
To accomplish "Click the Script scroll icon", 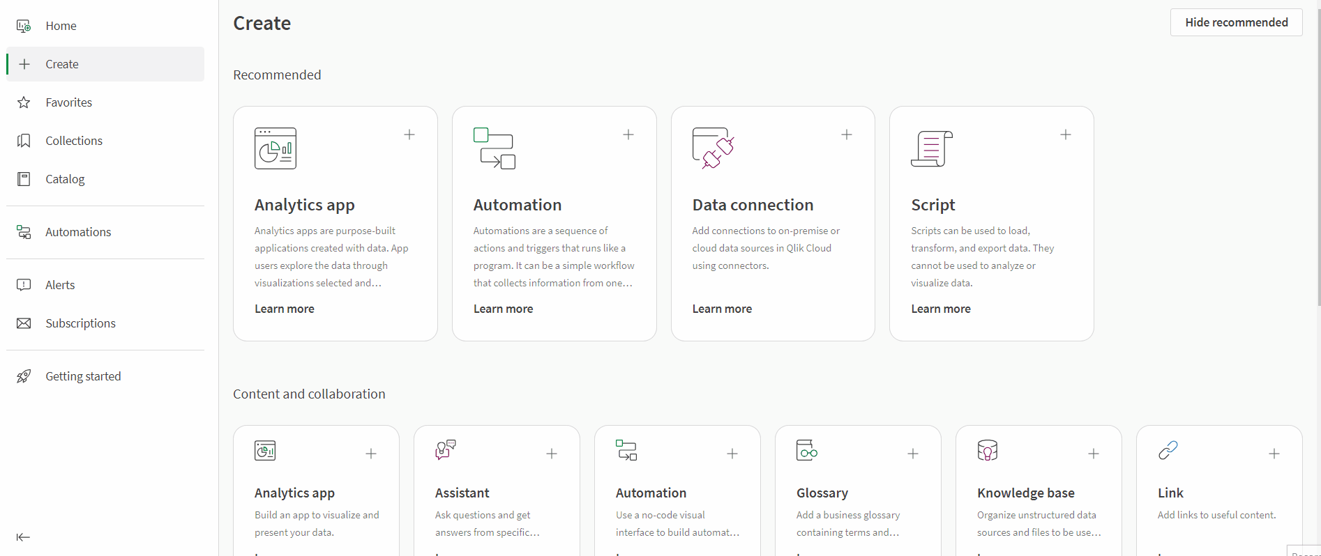I will coord(932,148).
